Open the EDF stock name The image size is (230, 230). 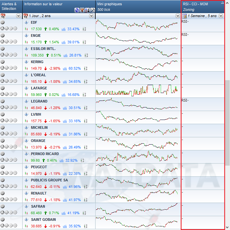click(34, 22)
